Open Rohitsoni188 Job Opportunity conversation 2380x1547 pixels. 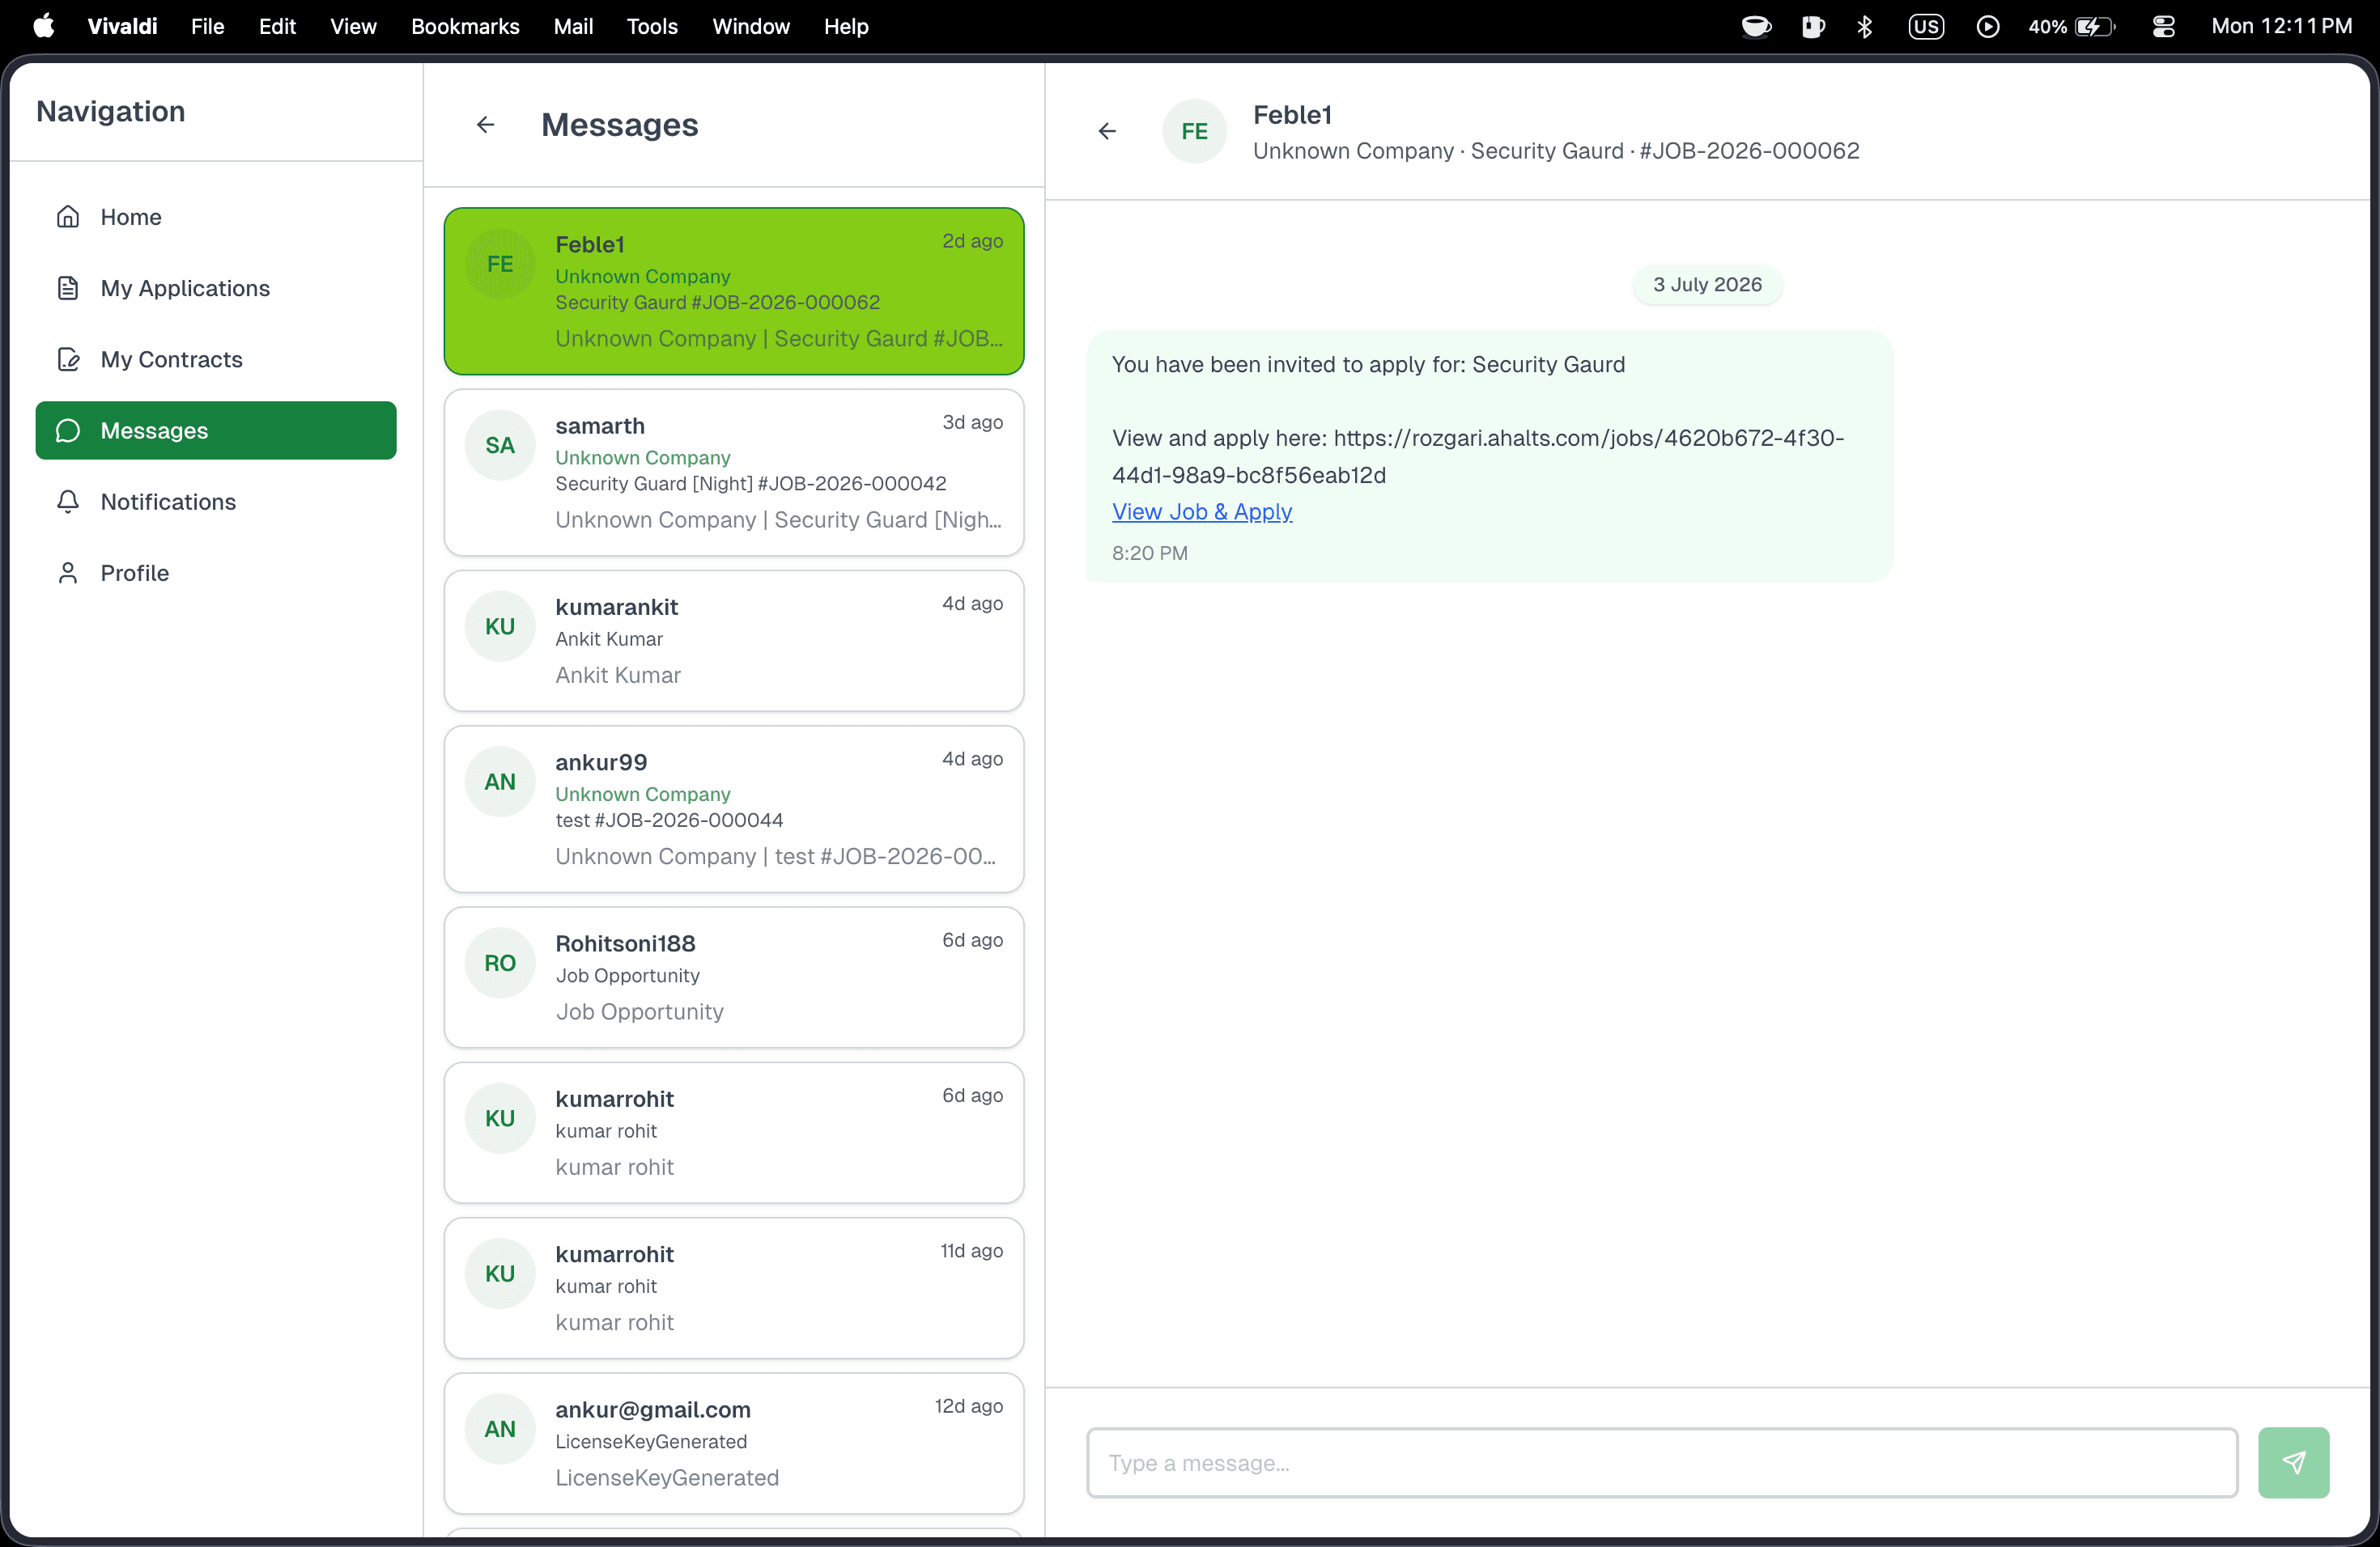[734, 977]
